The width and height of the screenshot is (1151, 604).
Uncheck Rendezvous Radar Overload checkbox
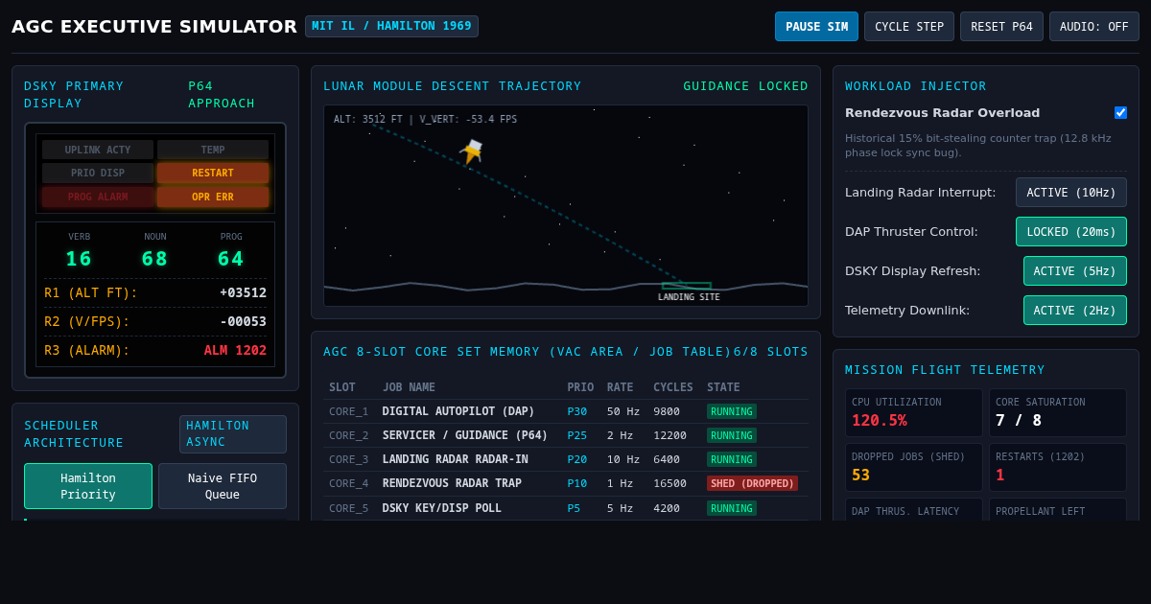tap(1120, 112)
